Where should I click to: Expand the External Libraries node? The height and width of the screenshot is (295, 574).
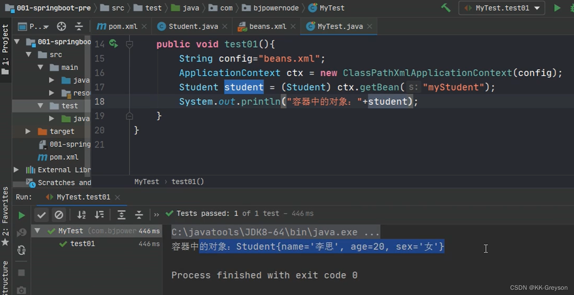coord(16,169)
